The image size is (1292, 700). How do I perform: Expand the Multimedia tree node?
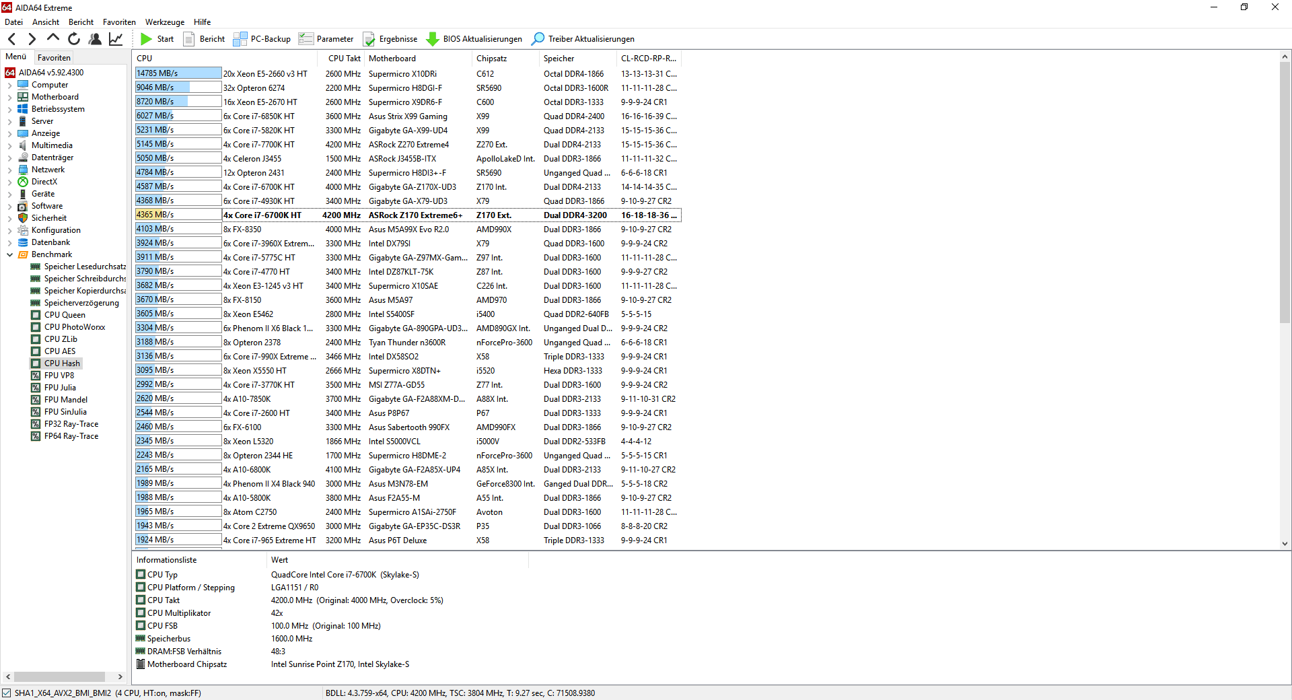point(9,146)
